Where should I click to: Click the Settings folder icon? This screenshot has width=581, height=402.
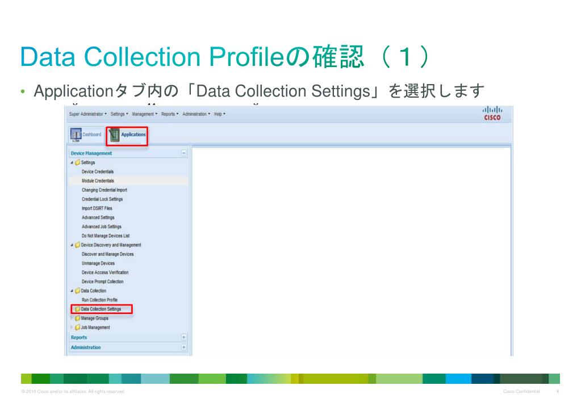tap(77, 162)
